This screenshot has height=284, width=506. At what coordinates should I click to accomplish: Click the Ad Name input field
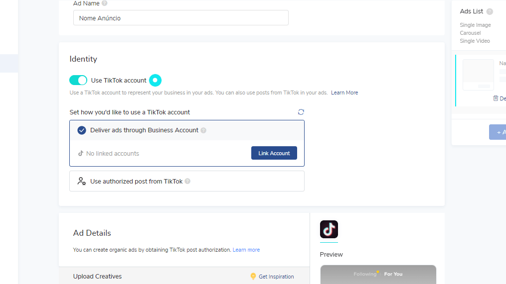click(180, 18)
